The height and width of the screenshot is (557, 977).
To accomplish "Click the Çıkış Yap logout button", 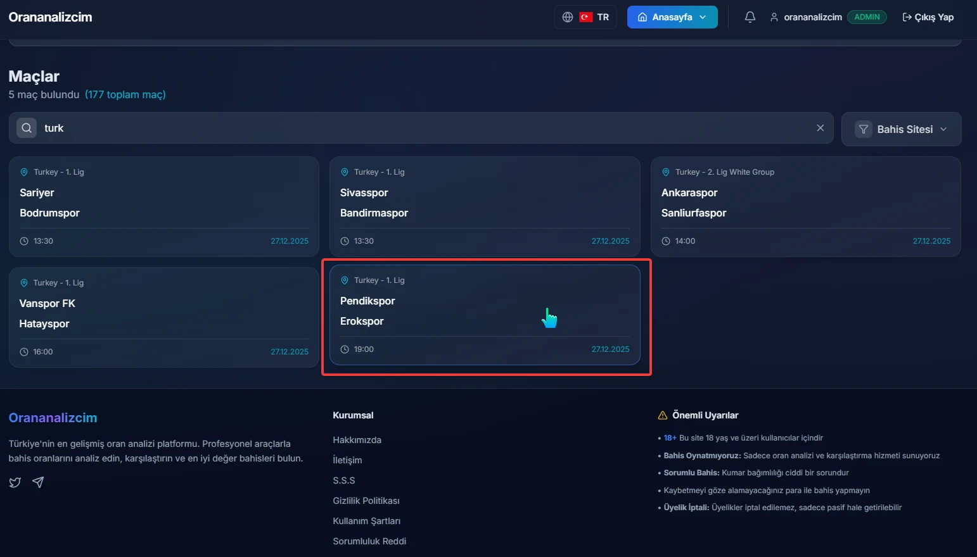I will pyautogui.click(x=928, y=17).
